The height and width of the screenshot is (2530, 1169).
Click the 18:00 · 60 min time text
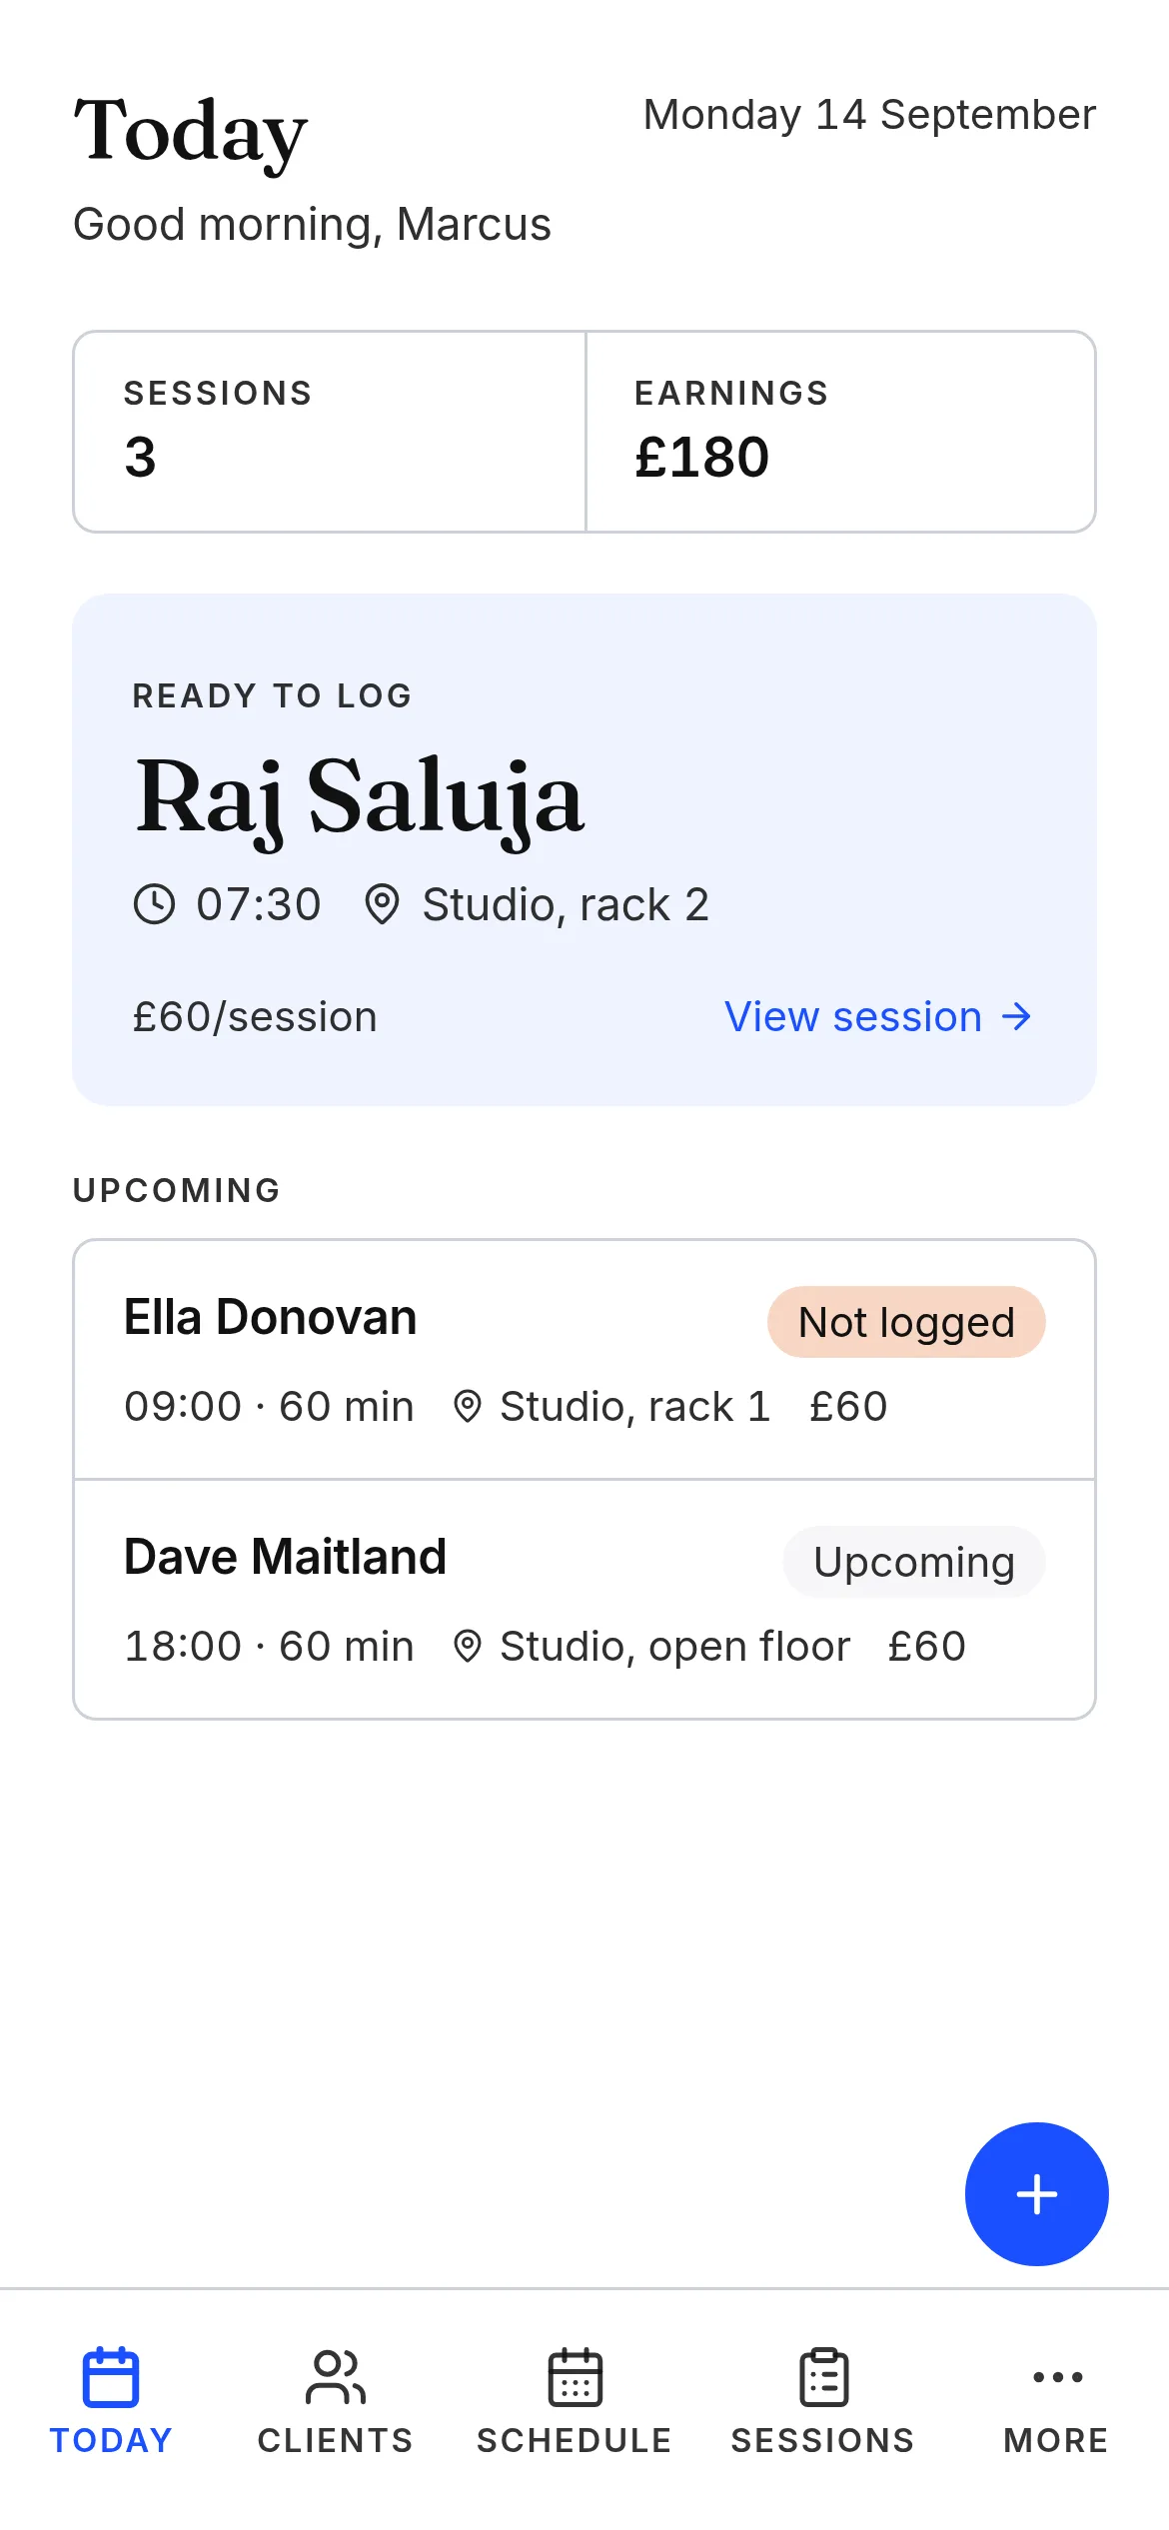pyautogui.click(x=269, y=1647)
